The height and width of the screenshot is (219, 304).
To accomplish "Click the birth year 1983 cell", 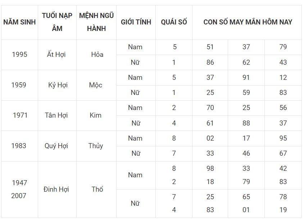I will (x=19, y=146).
